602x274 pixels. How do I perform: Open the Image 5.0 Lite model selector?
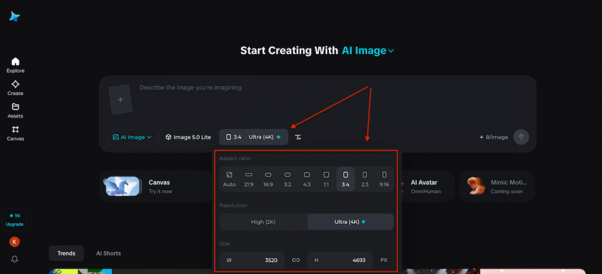tap(188, 137)
